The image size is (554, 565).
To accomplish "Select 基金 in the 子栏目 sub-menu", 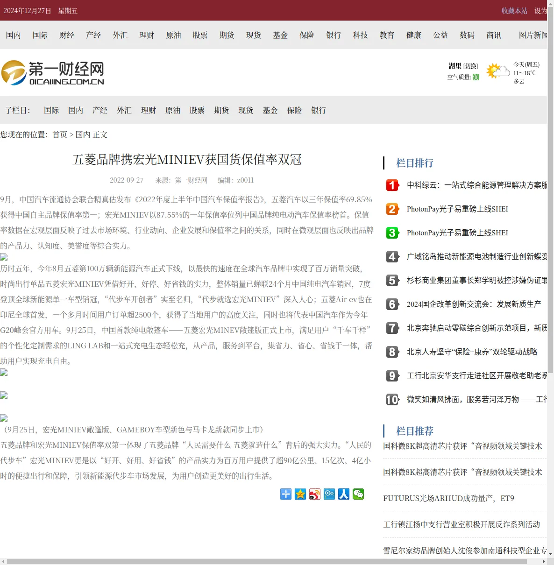I will [270, 110].
